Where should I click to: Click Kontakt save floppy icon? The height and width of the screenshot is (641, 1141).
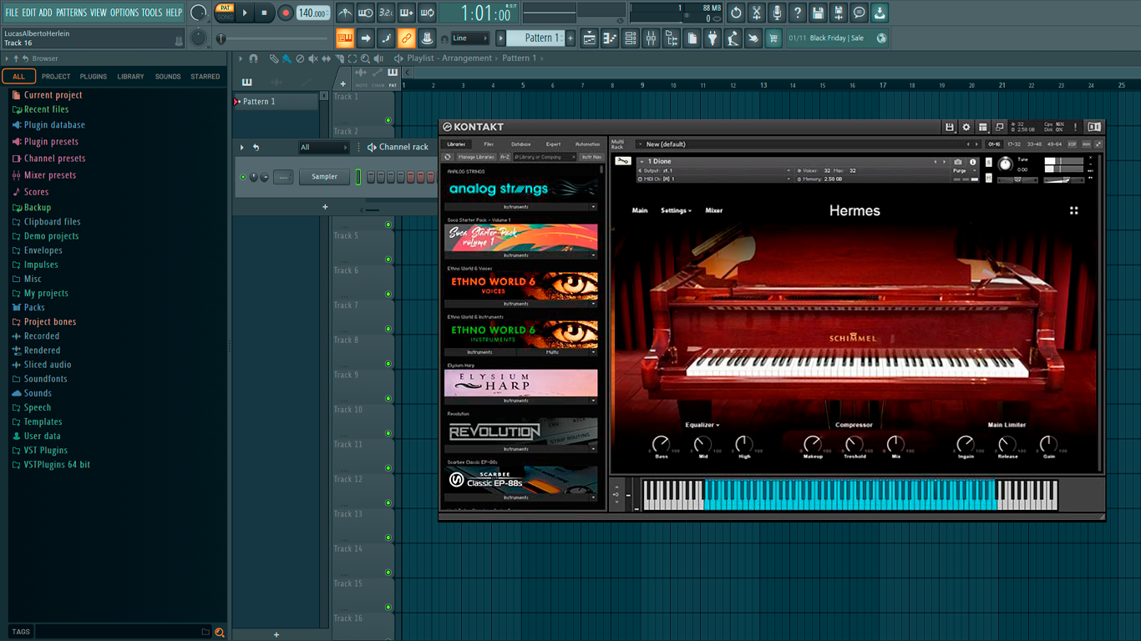pyautogui.click(x=950, y=127)
